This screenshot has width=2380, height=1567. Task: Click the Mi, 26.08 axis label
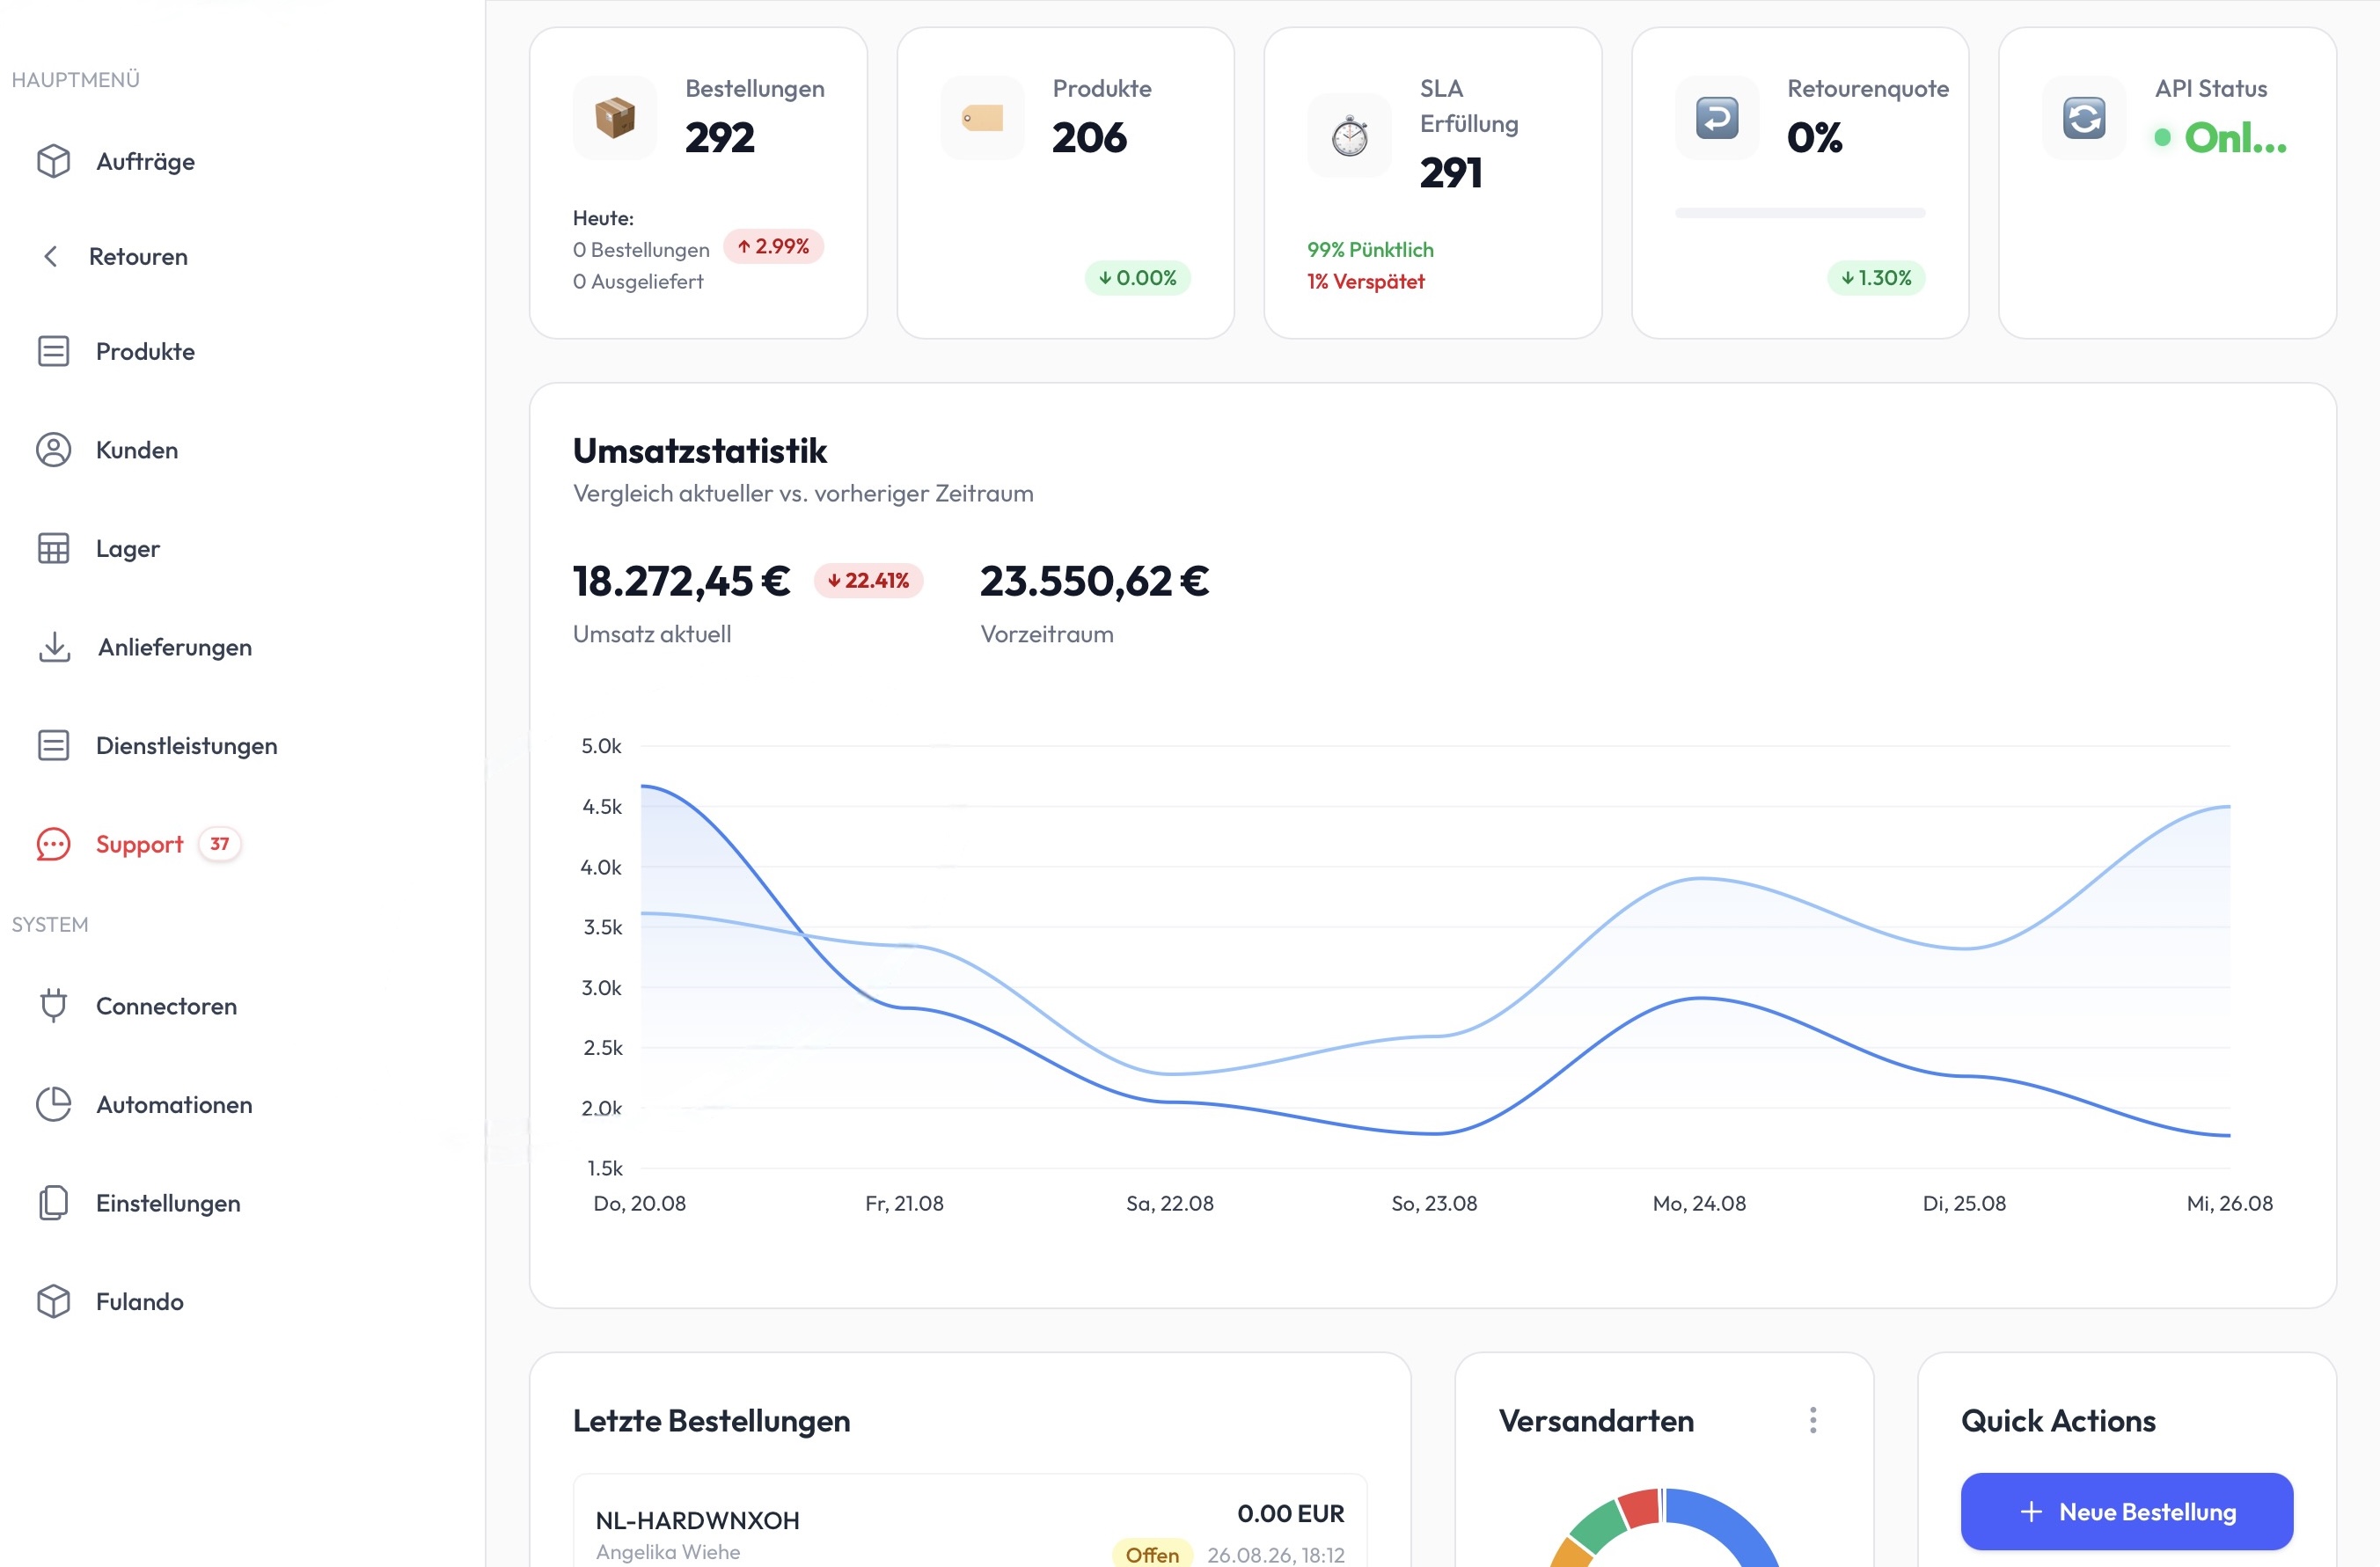[x=2229, y=1203]
